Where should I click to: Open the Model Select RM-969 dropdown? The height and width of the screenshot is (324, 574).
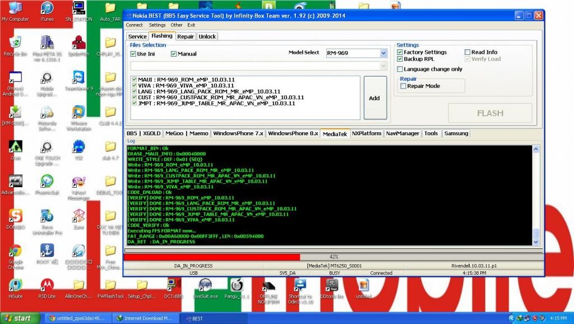383,53
